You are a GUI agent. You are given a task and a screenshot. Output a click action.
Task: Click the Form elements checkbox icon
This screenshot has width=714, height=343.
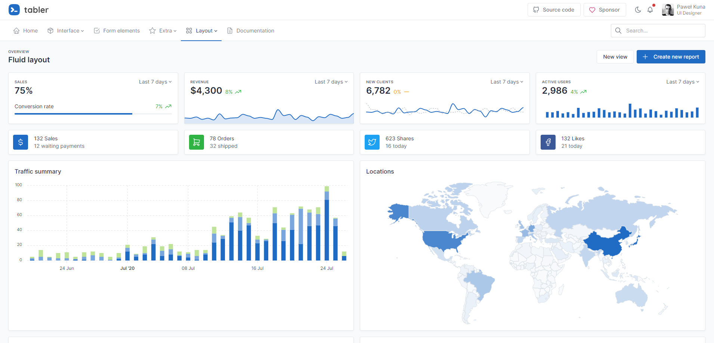[x=97, y=31]
